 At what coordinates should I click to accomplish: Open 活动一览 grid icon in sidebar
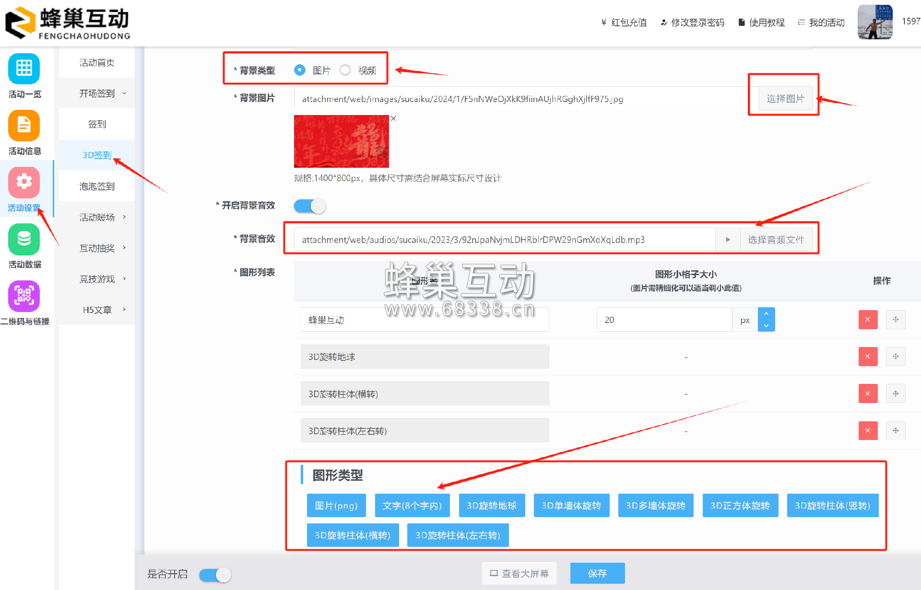(24, 69)
